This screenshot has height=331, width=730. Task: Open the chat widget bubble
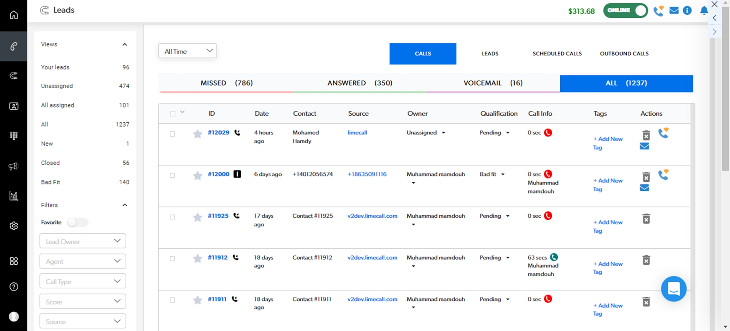(673, 289)
